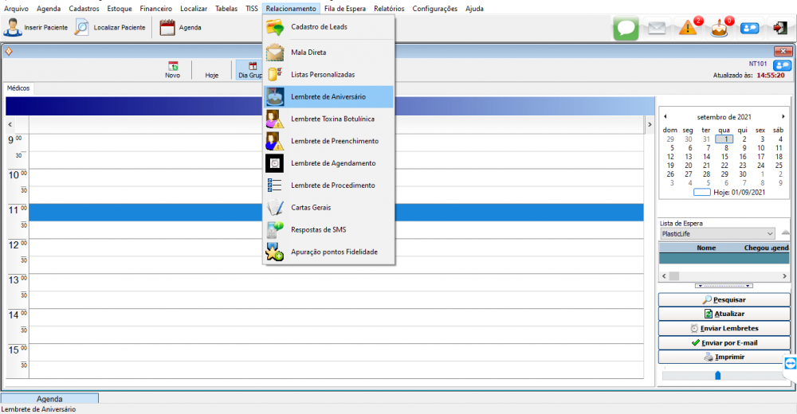797x414 pixels.
Task: Open the warning alerts triangle icon
Action: pos(688,28)
